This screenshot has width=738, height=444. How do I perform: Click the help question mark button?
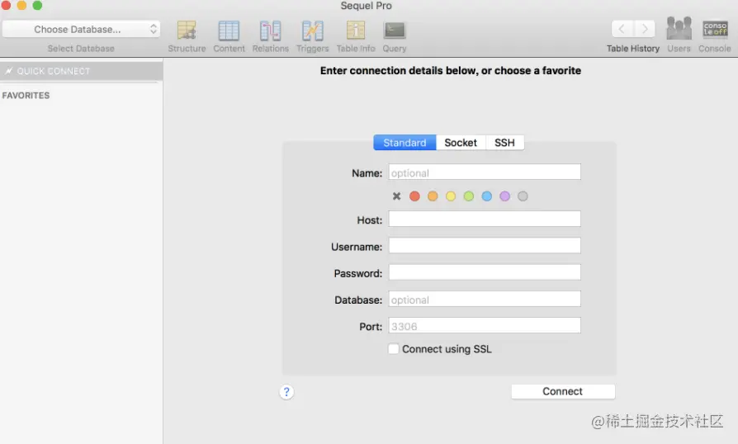(286, 392)
